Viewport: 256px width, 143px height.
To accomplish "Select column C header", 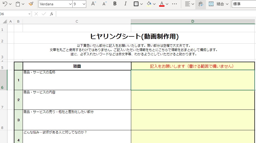I will (x=77, y=21).
